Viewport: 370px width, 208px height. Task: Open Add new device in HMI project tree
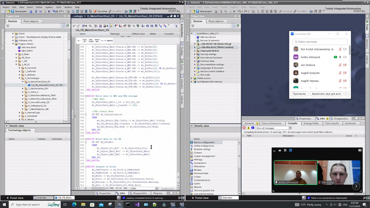coord(208,37)
